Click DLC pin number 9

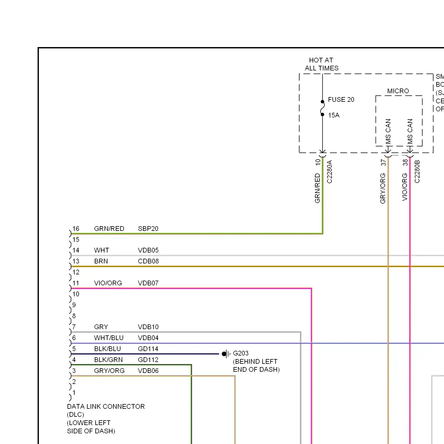click(x=74, y=305)
